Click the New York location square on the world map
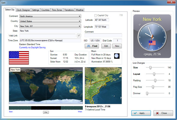This screenshot has height=120, width=177. point(31,78)
